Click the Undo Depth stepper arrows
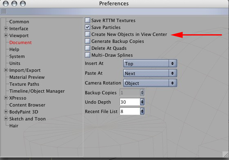Viewport: 229px width, 160px height. click(142, 102)
